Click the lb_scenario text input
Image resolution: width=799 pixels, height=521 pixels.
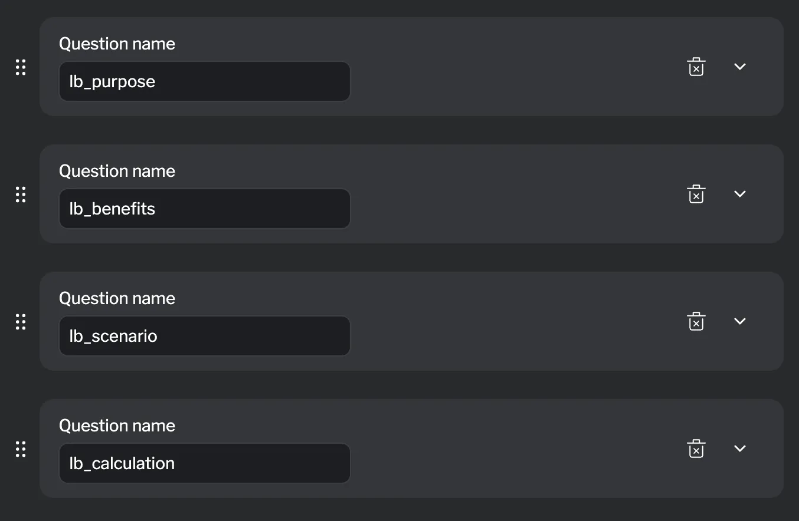click(x=205, y=336)
